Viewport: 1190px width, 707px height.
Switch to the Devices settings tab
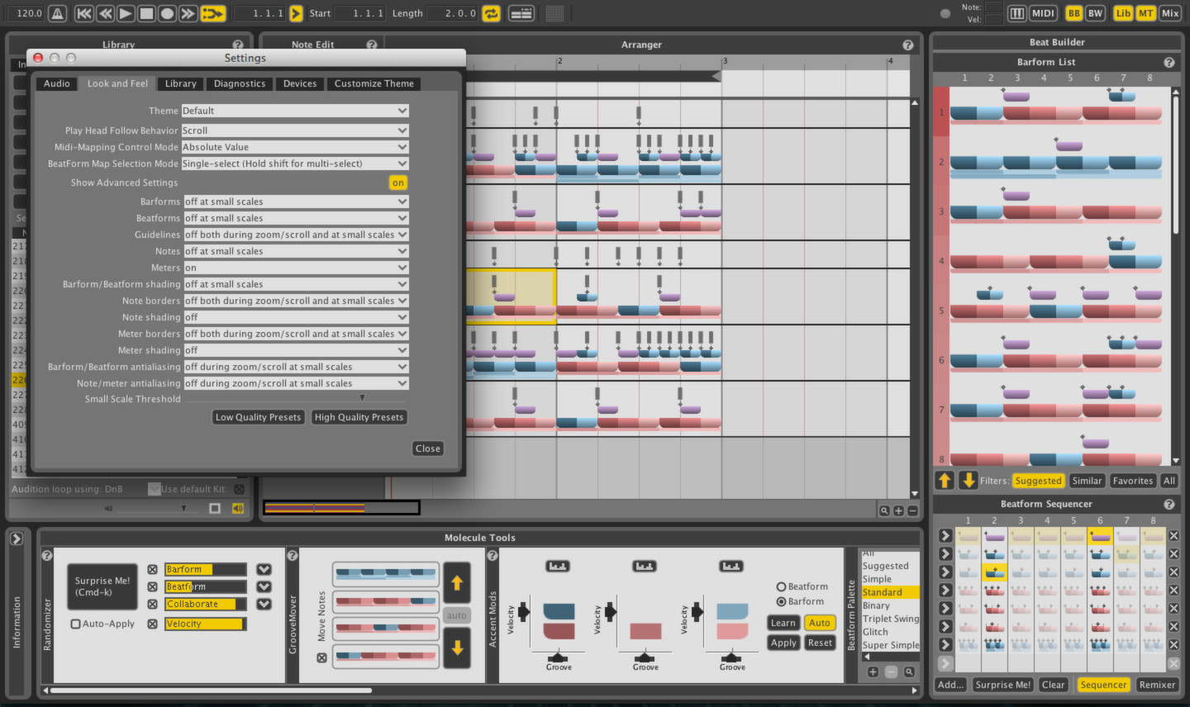pos(299,83)
